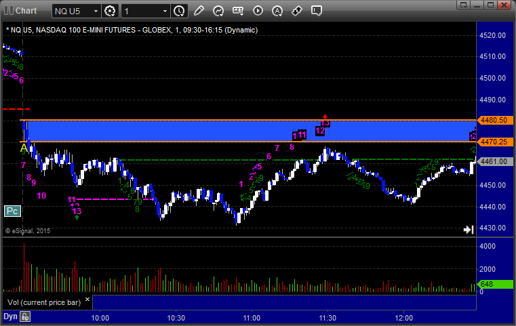Click the 648 green volume label
Viewport: 516px width, 326px height.
point(494,284)
